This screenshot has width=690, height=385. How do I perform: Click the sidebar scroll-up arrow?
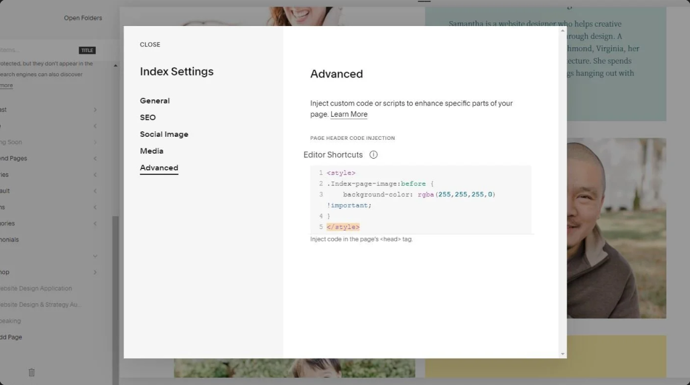point(115,65)
